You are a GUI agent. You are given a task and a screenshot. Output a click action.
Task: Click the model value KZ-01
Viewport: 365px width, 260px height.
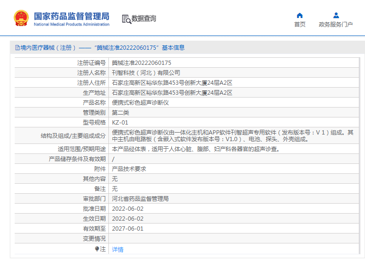pyautogui.click(x=120, y=122)
